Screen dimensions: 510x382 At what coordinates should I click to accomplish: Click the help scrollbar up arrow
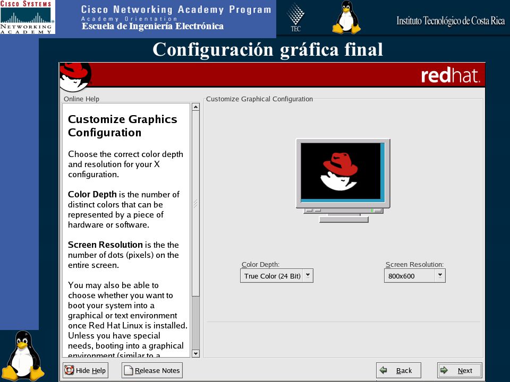(x=195, y=107)
